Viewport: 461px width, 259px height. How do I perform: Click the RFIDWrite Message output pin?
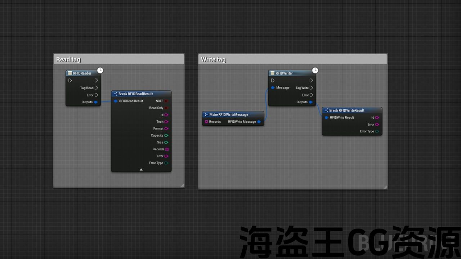coord(259,122)
